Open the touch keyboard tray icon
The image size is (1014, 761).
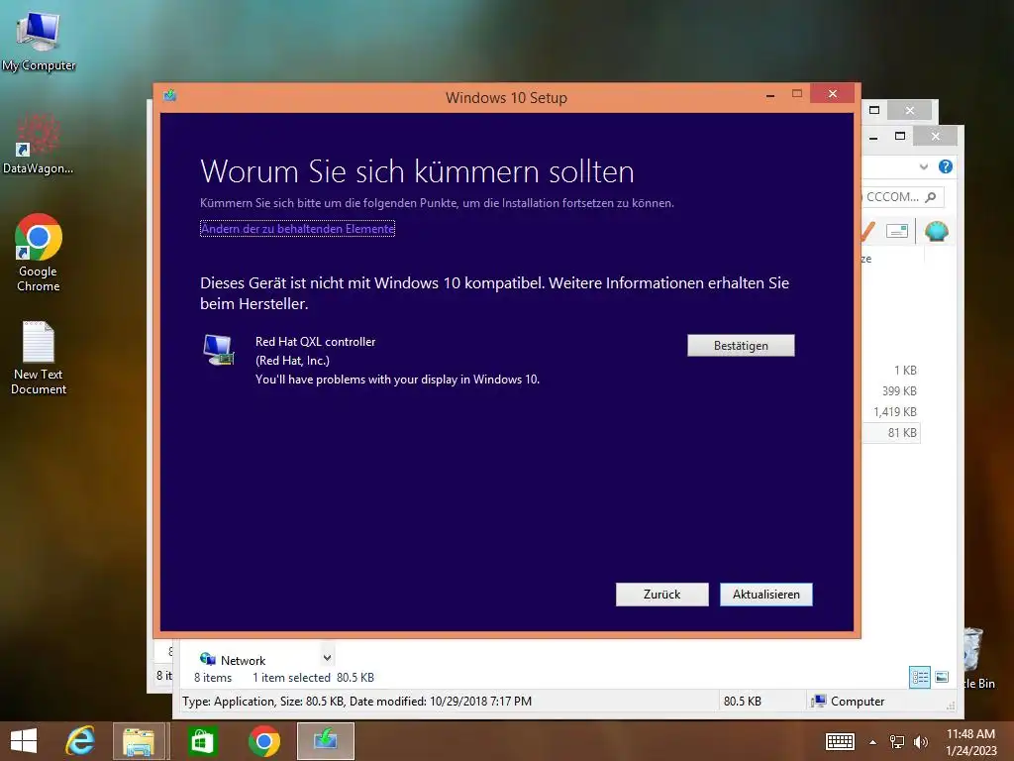(840, 741)
